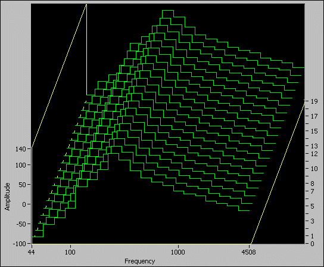Click the Amplitude axis label
The height and width of the screenshot is (267, 324).
pos(7,197)
